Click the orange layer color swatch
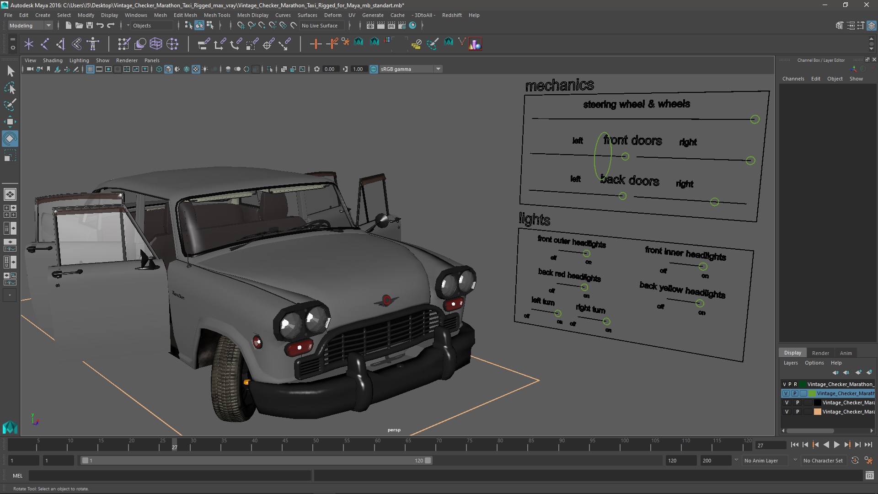Screen dimensions: 878x494 click(x=817, y=412)
